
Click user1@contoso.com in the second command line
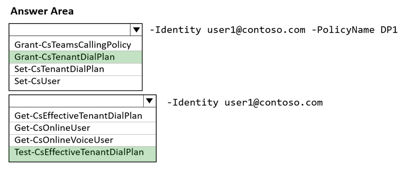coord(274,103)
